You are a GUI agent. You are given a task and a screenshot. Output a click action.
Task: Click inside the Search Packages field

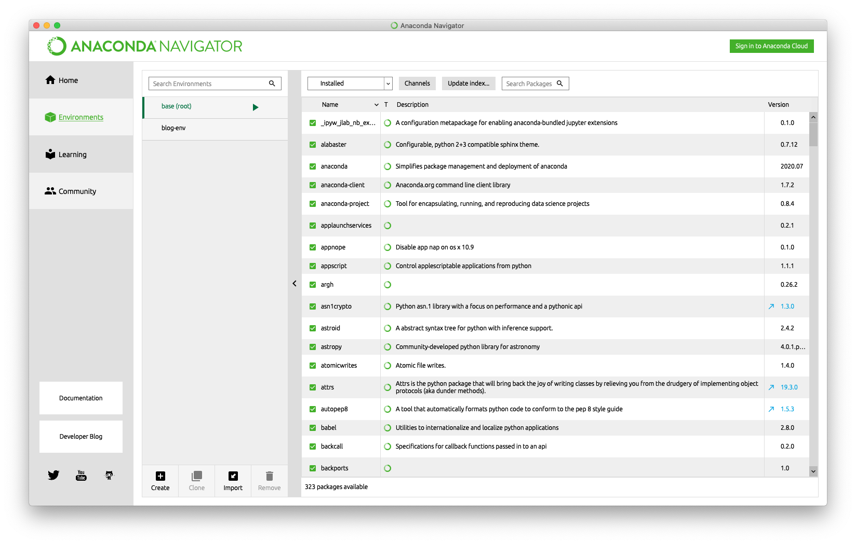point(530,83)
